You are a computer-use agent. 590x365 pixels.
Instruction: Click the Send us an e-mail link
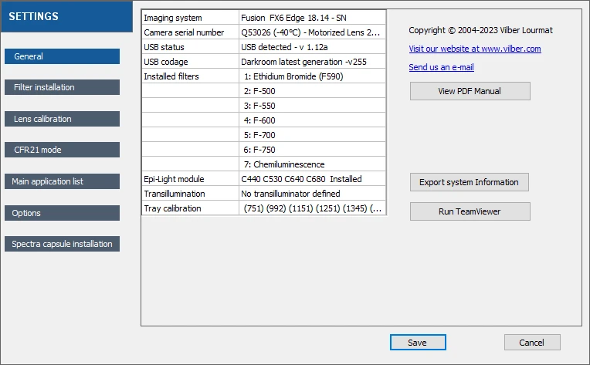pos(441,68)
